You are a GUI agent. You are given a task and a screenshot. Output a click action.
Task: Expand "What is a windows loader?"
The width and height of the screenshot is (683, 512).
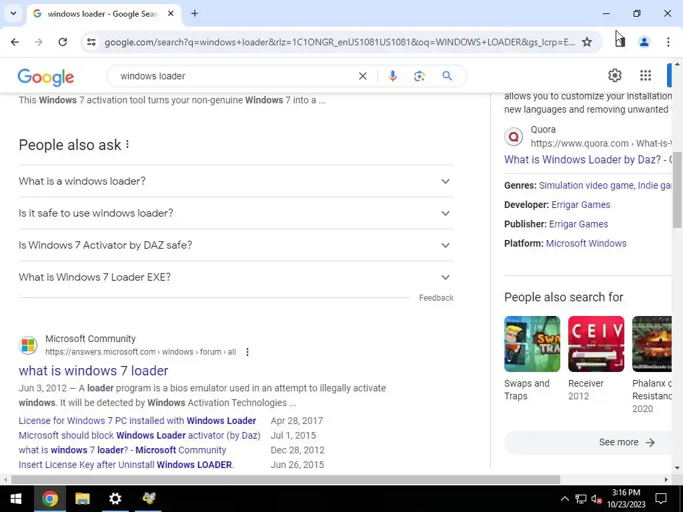click(236, 181)
